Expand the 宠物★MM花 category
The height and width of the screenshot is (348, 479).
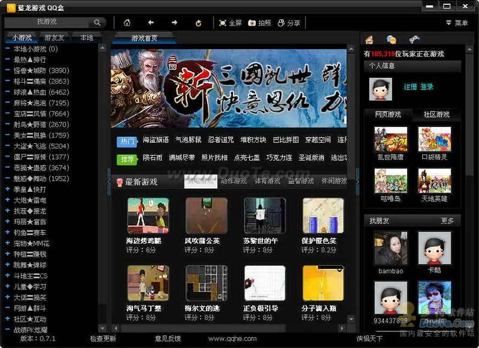click(8, 243)
